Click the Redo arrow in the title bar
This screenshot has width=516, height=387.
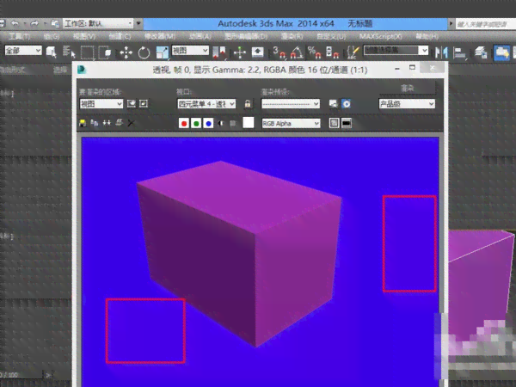tap(34, 23)
